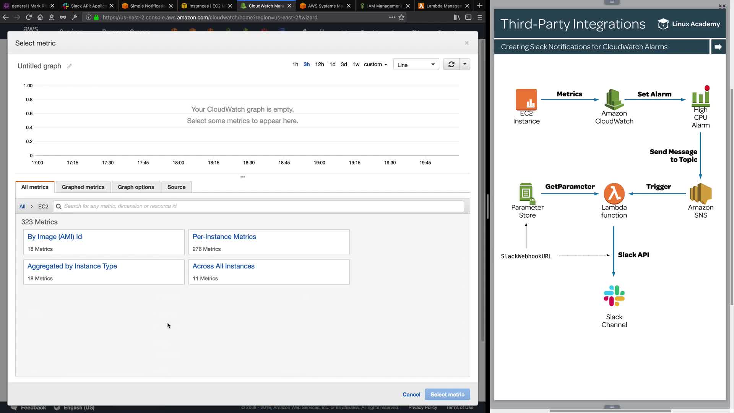The width and height of the screenshot is (734, 413).
Task: Open the browser hamburger menu
Action: click(480, 17)
